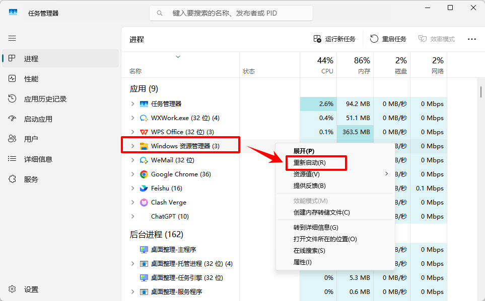Click the 进程 sidebar icon
The height and width of the screenshot is (301, 485).
pyautogui.click(x=12, y=58)
